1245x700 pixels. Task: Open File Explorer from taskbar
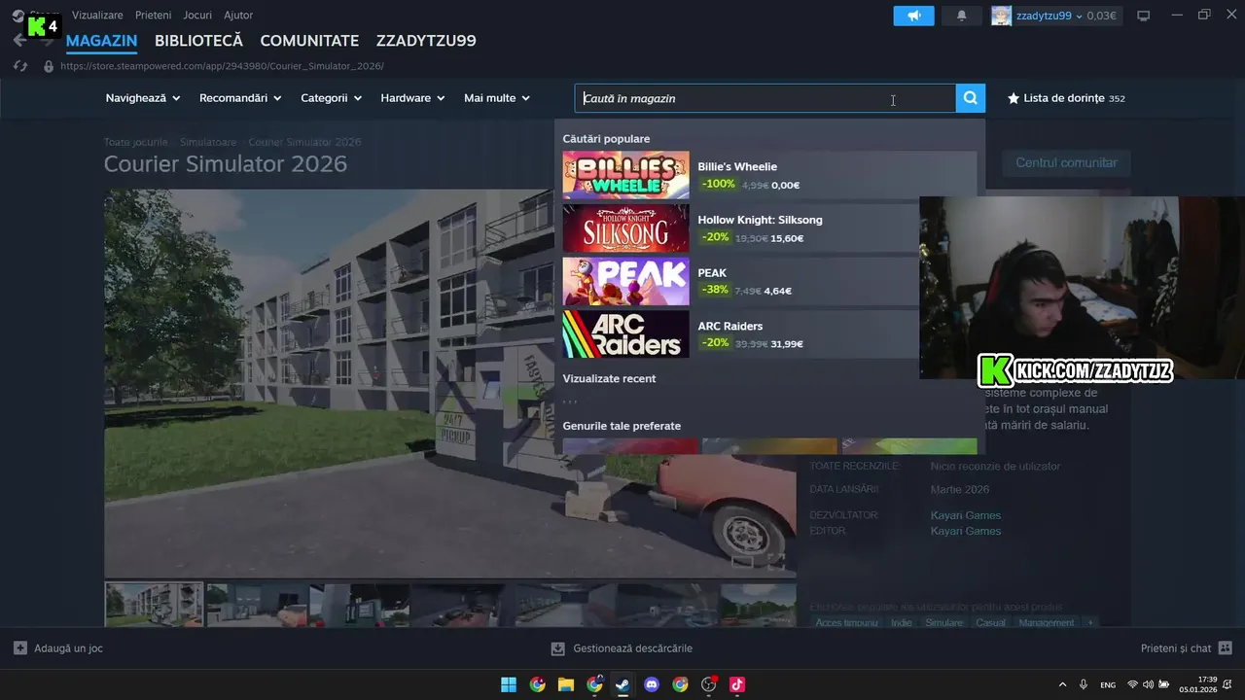(566, 684)
